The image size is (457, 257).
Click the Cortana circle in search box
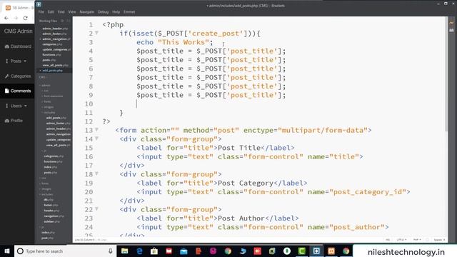click(20, 251)
